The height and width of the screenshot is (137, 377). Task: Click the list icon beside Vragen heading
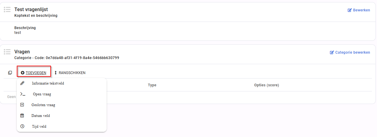pyautogui.click(x=7, y=52)
